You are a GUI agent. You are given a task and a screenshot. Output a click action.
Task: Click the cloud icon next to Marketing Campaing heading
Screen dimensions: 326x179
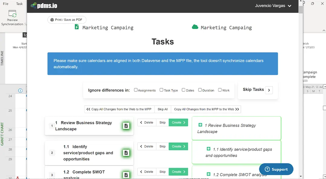pyautogui.click(x=195, y=27)
